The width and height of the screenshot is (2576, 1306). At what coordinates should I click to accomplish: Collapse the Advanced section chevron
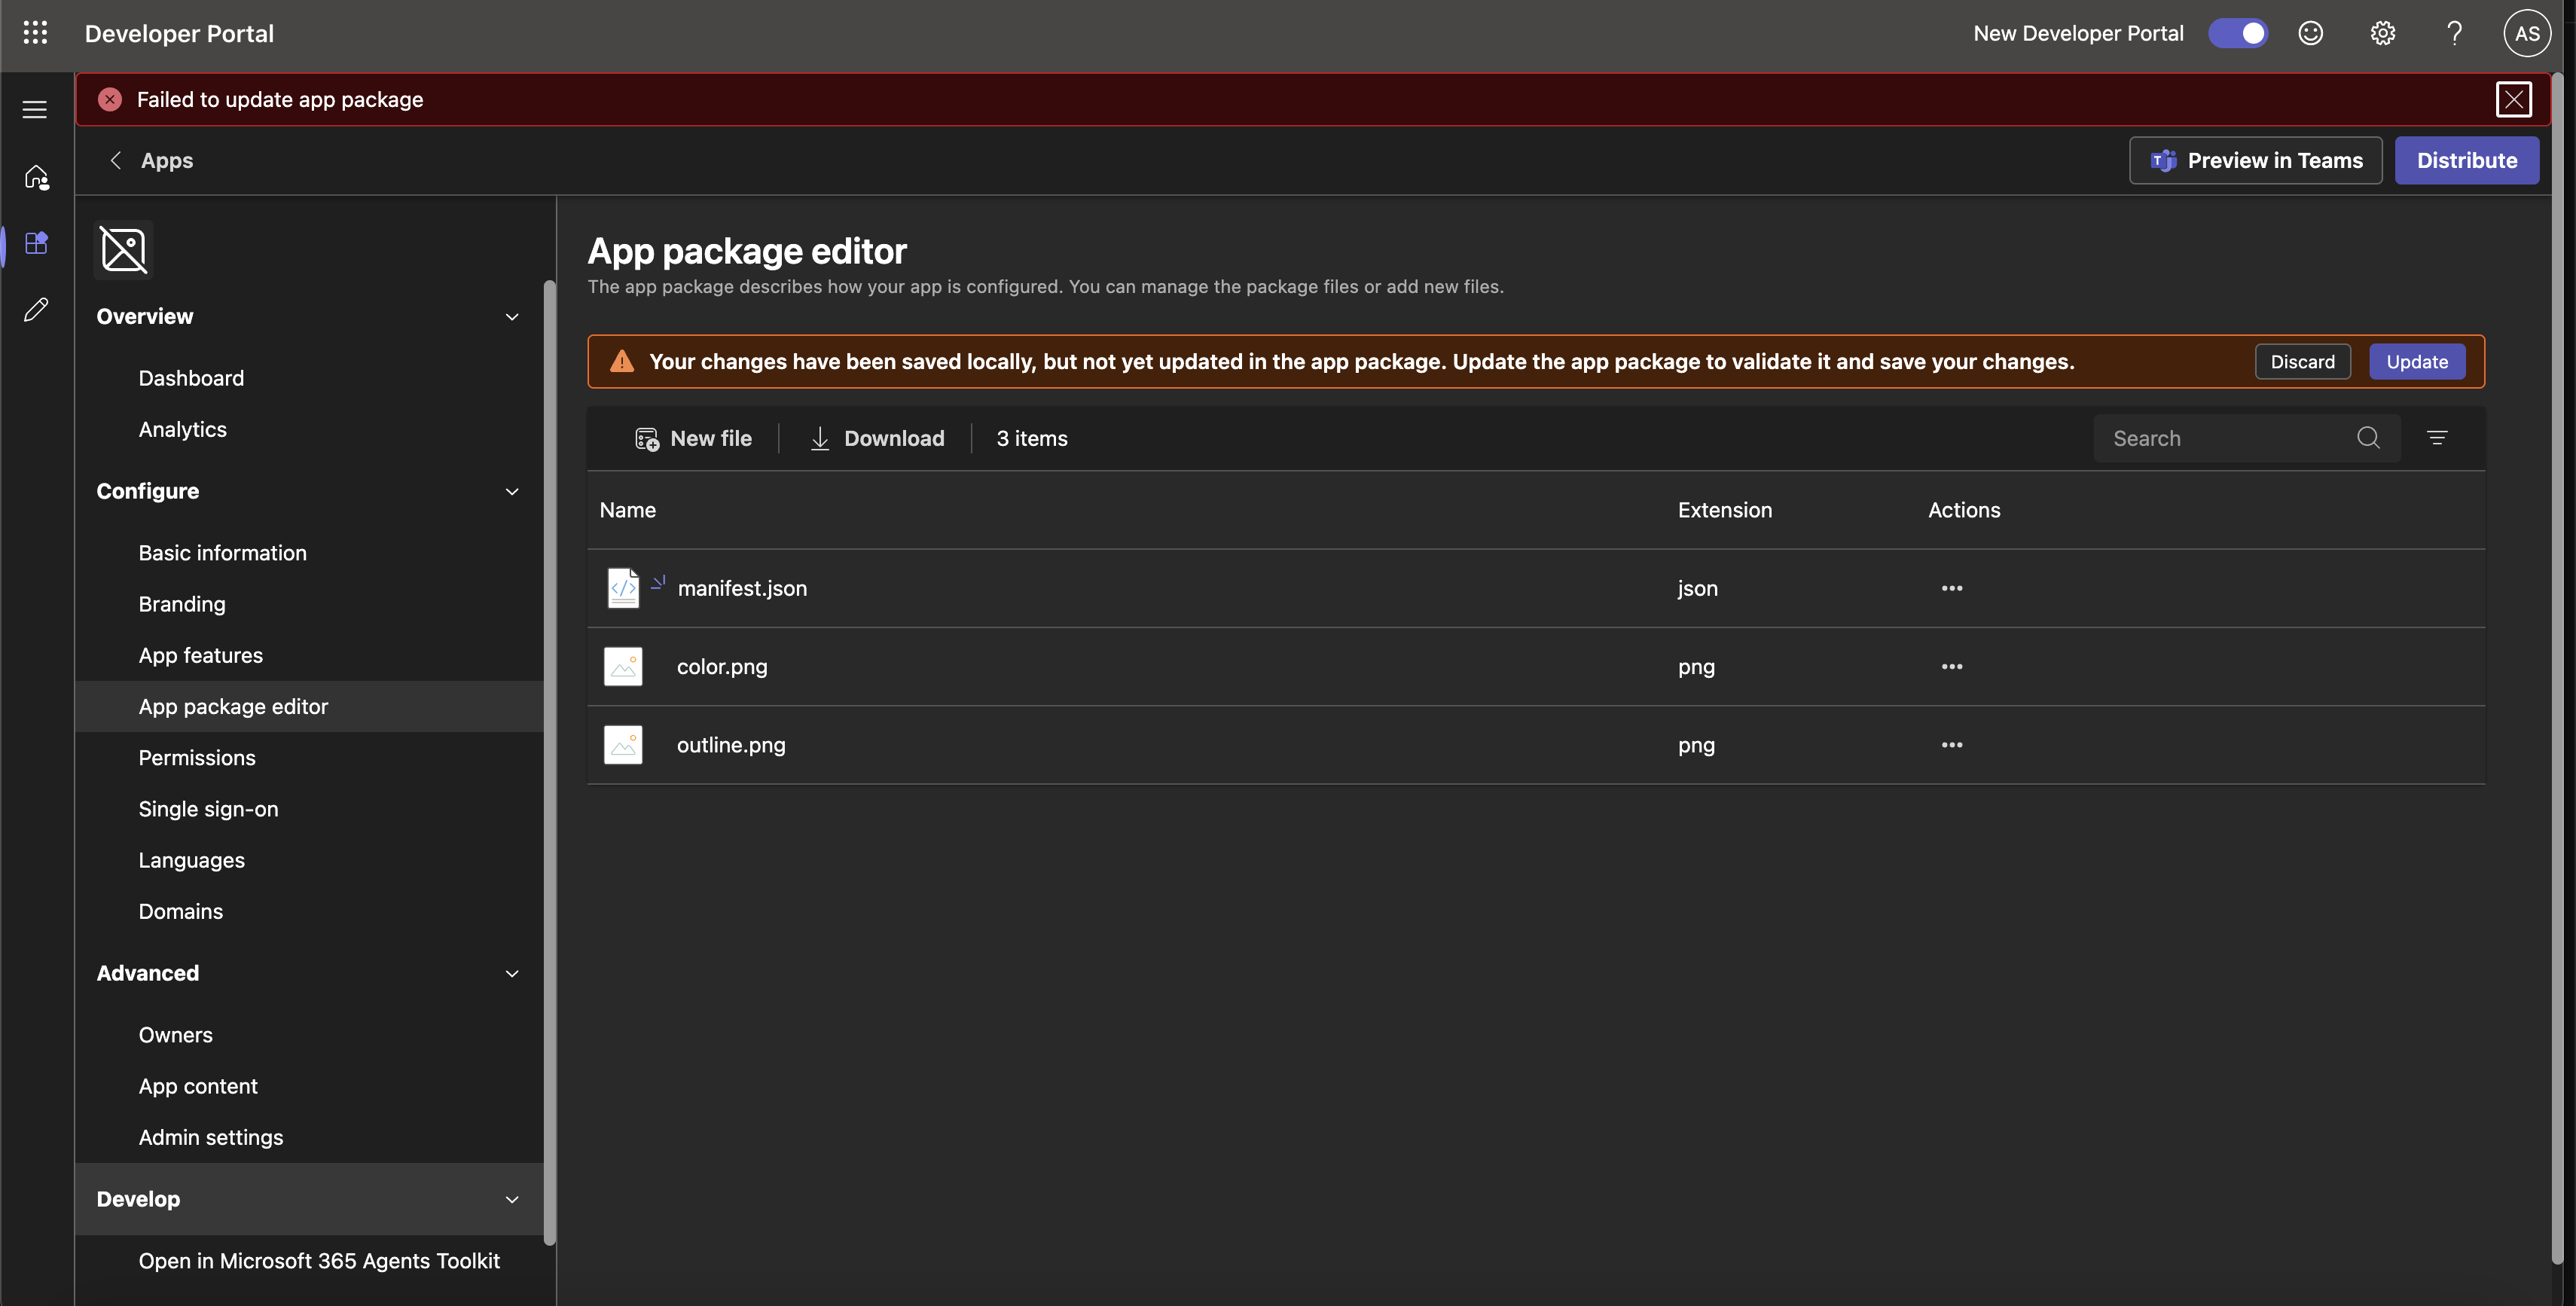point(511,973)
